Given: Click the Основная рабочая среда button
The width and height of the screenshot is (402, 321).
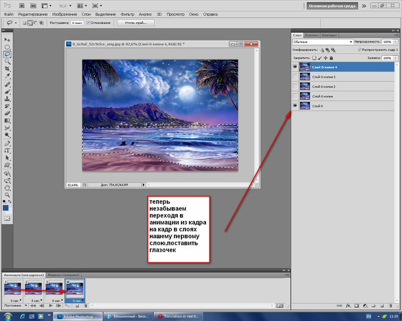Looking at the screenshot, I should tap(332, 6).
